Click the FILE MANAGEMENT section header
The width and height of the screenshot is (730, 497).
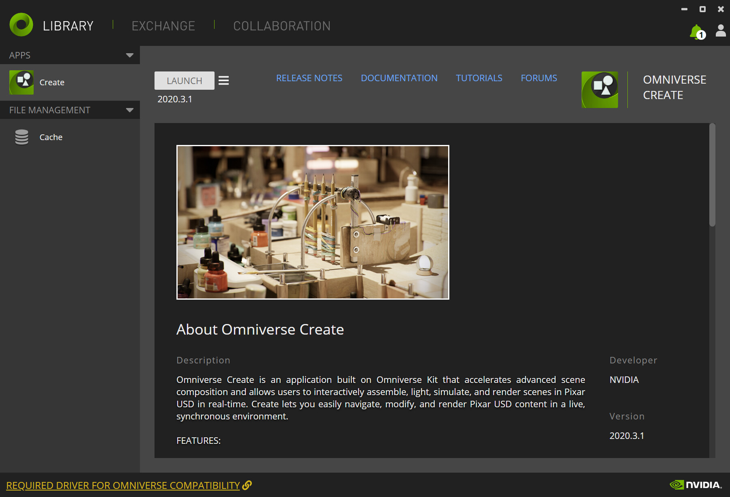[x=70, y=110]
